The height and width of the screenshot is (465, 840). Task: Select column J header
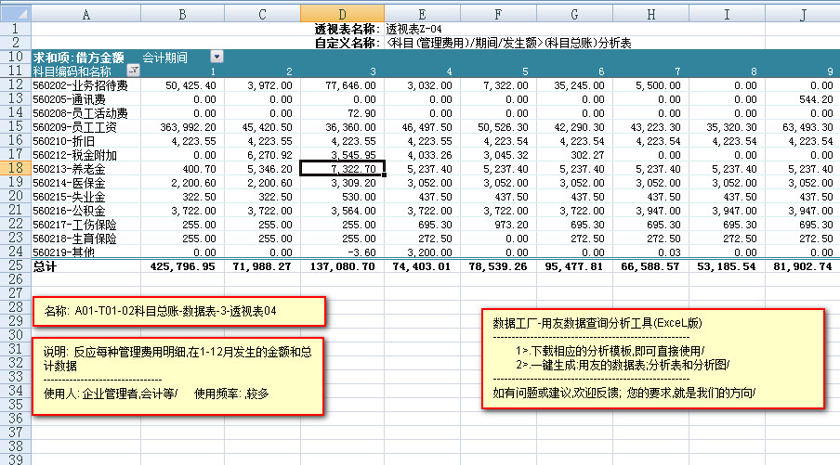[804, 15]
